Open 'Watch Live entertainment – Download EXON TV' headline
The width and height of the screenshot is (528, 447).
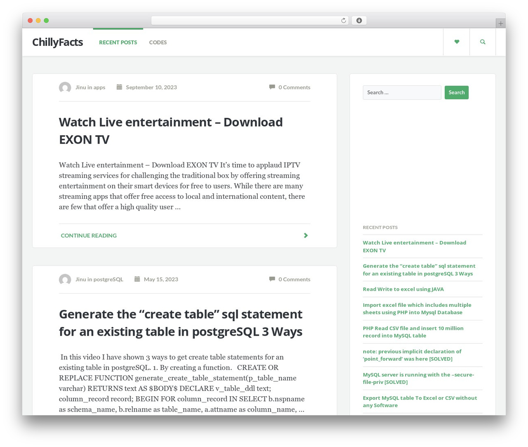[x=171, y=131]
